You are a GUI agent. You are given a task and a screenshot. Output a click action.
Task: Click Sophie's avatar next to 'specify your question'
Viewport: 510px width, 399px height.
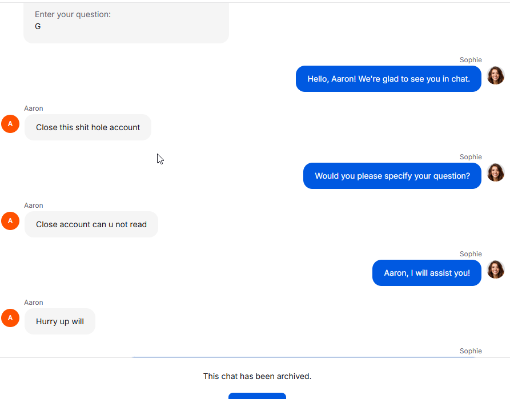[x=495, y=172]
